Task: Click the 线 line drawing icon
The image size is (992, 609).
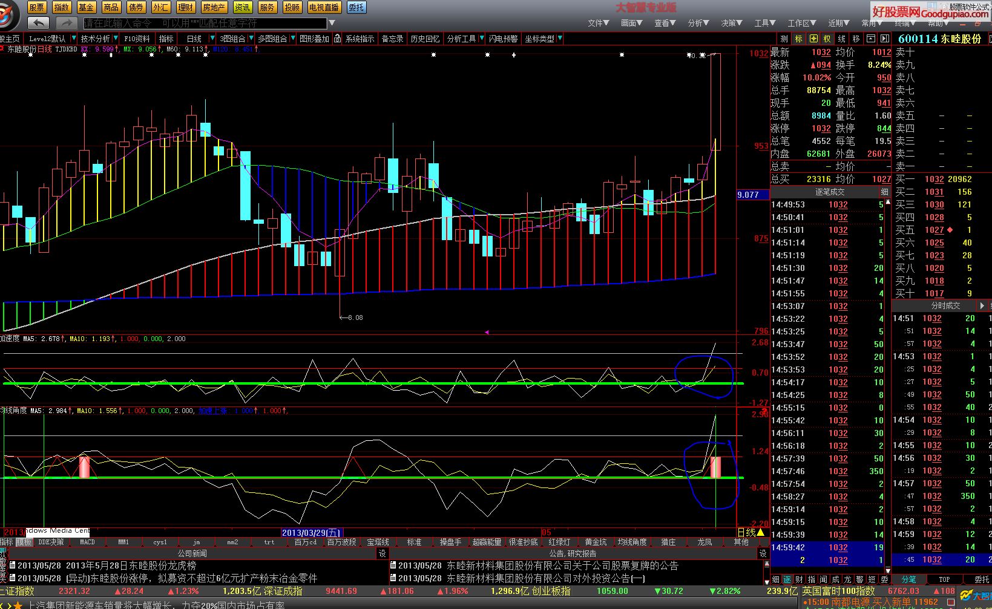Action: 842,39
